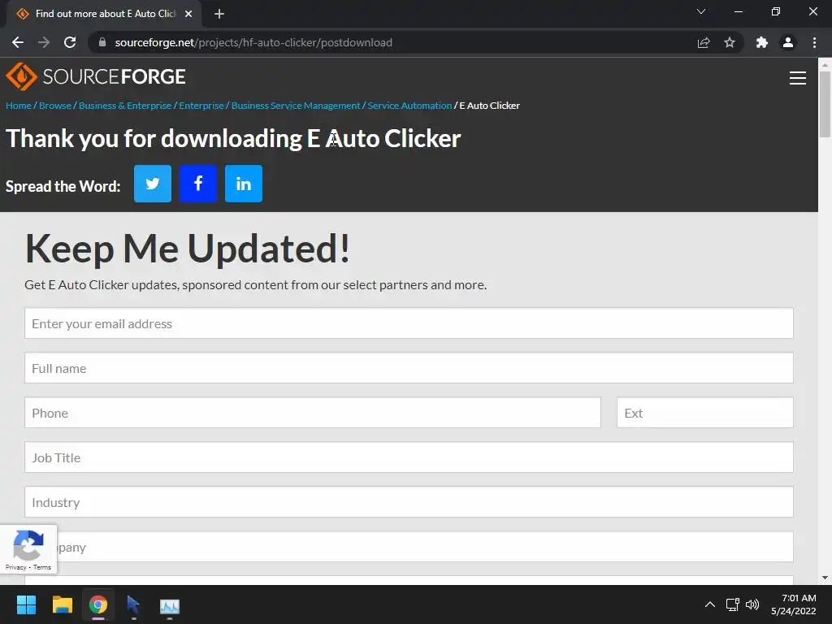Click the scrollbar up arrow

point(825,65)
